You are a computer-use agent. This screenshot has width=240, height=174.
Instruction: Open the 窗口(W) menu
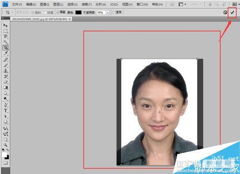click(x=142, y=4)
